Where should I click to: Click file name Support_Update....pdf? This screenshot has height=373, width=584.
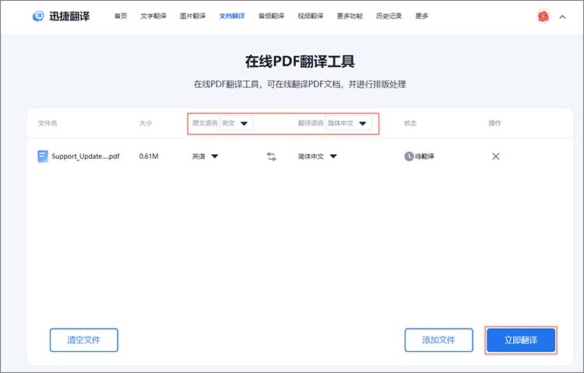(86, 157)
